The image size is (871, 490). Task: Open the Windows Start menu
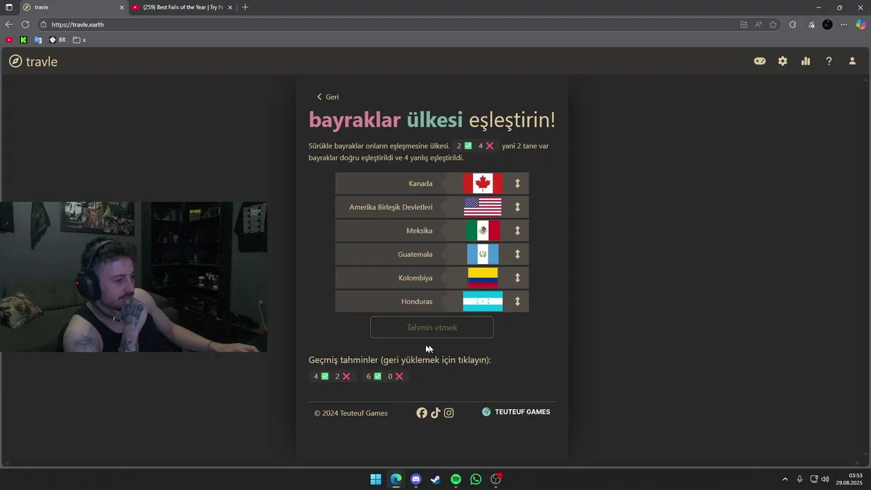point(376,480)
